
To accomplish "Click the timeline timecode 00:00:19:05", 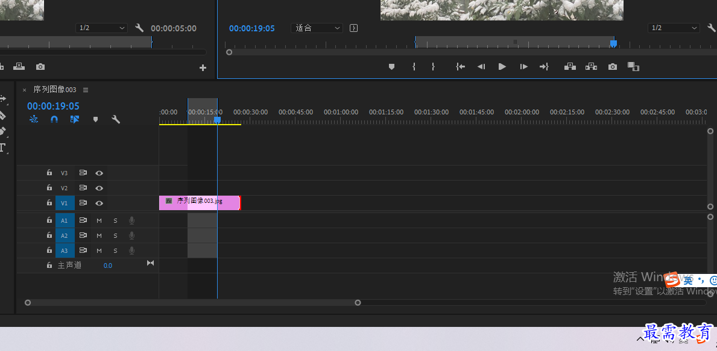I will tap(53, 107).
